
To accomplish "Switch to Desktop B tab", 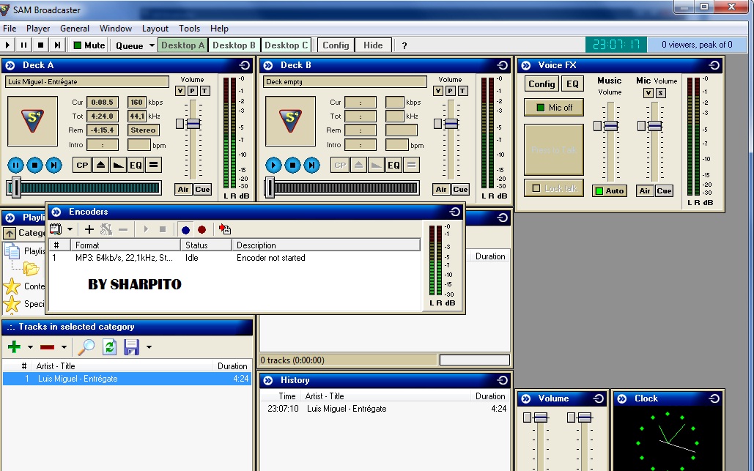I will [234, 45].
